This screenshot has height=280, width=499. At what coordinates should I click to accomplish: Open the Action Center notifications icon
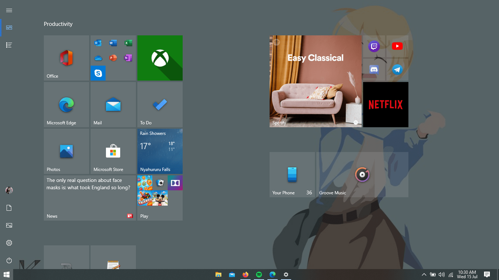click(487, 275)
